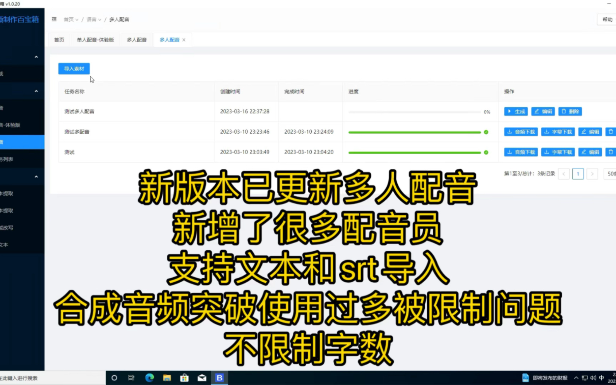
Task: Click 音频下载 in the 测试多配音 row
Action: pos(521,132)
